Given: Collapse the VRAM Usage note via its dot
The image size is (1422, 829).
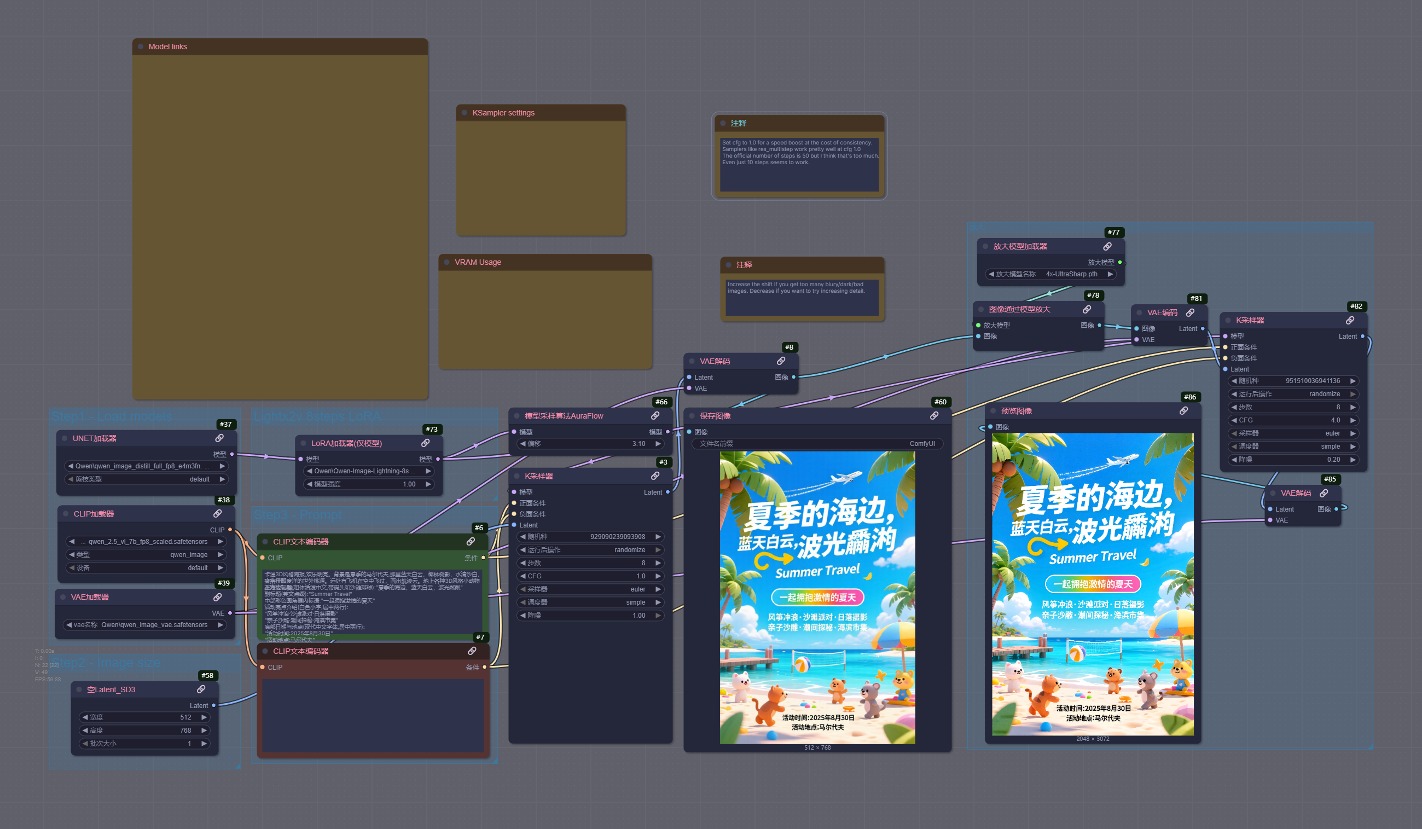Looking at the screenshot, I should 447,263.
